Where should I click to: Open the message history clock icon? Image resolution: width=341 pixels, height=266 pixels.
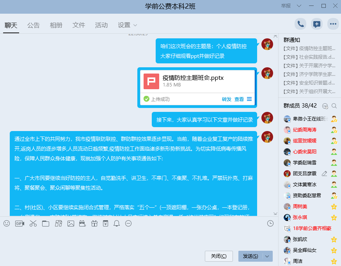[x=270, y=223]
